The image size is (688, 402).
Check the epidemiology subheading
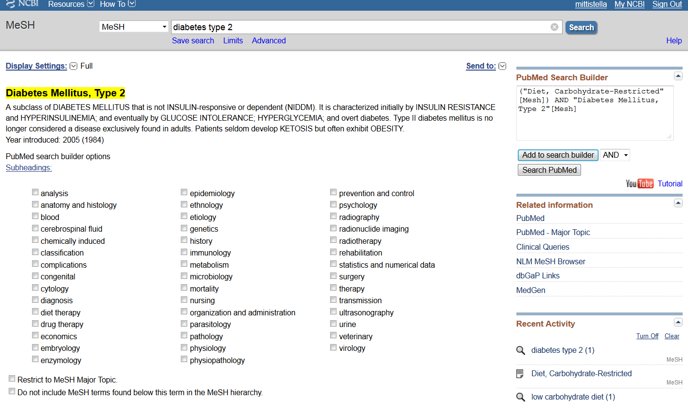tap(184, 193)
